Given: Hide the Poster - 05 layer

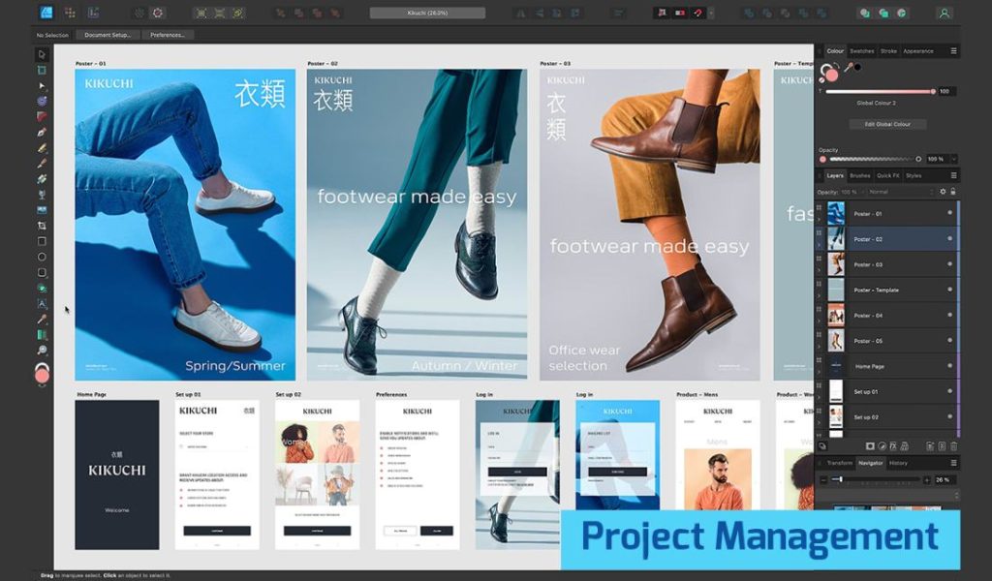Looking at the screenshot, I should tap(949, 340).
